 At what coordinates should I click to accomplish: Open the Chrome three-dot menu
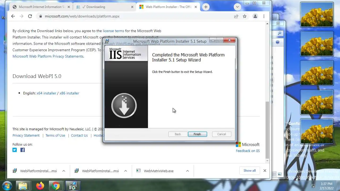tap(264, 16)
